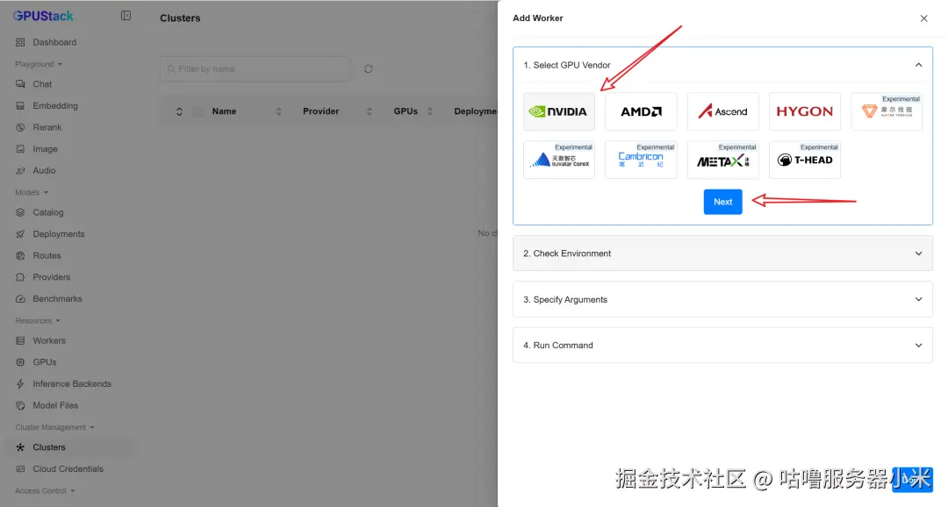Click the Benchmarks gauge icon
Image resolution: width=948 pixels, height=507 pixels.
[x=20, y=298]
